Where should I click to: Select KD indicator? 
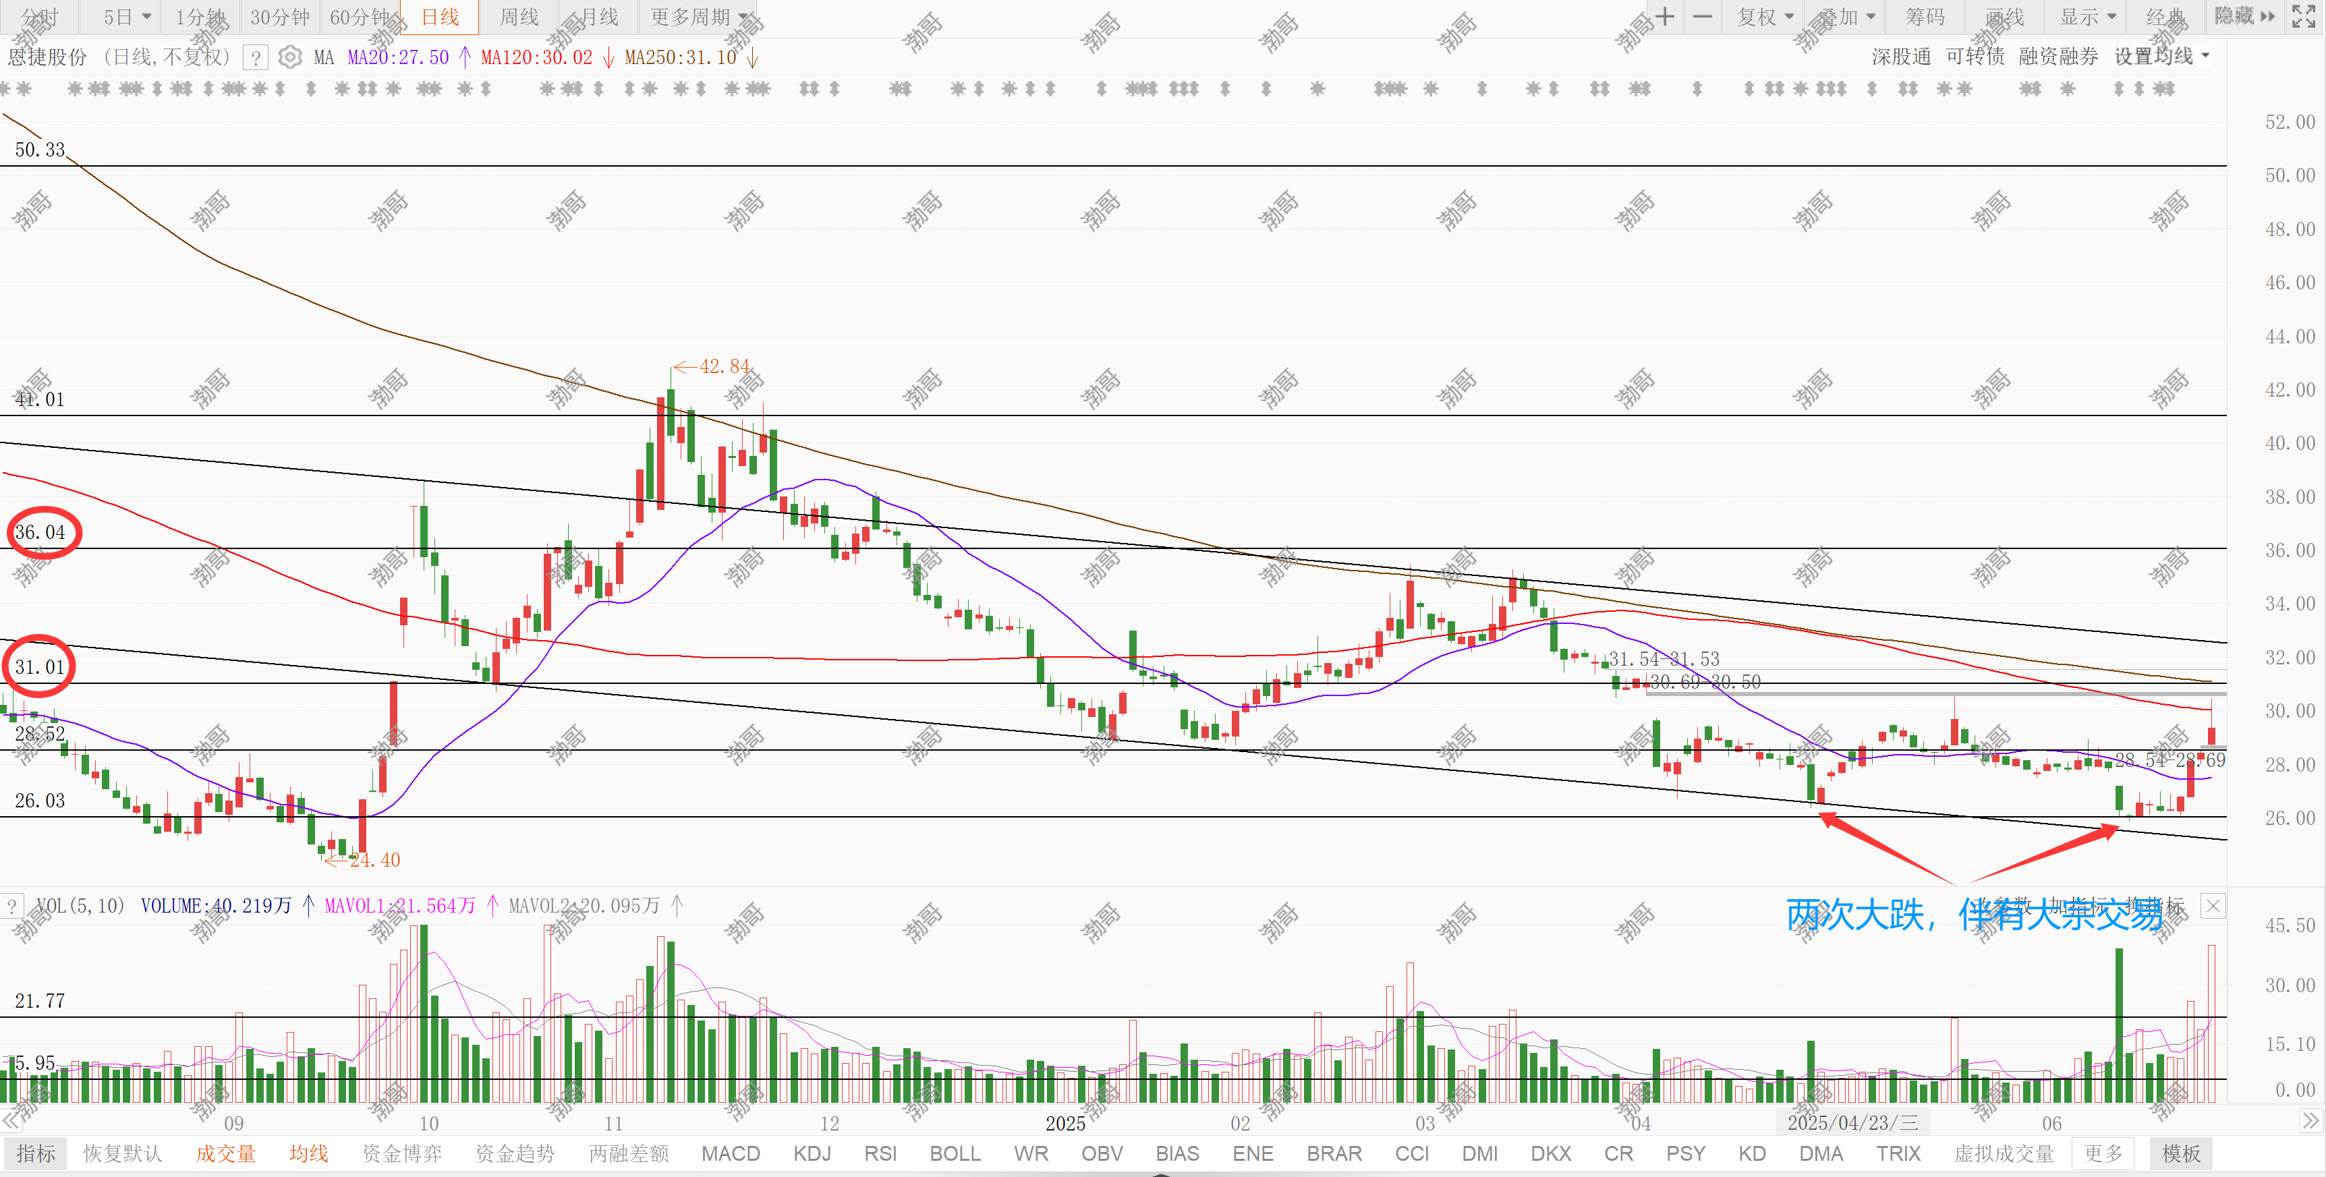(x=1753, y=1153)
